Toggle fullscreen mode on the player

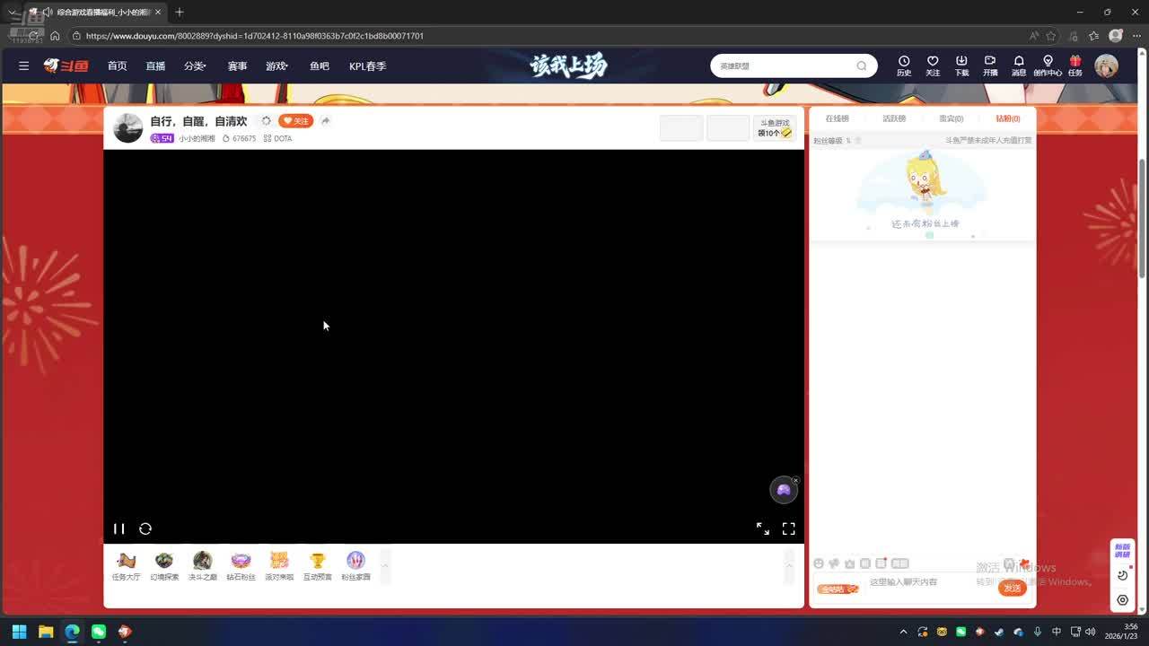point(788,529)
